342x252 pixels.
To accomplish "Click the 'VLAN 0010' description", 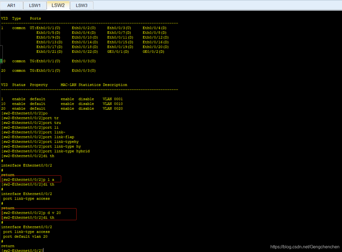I will 113,104.
